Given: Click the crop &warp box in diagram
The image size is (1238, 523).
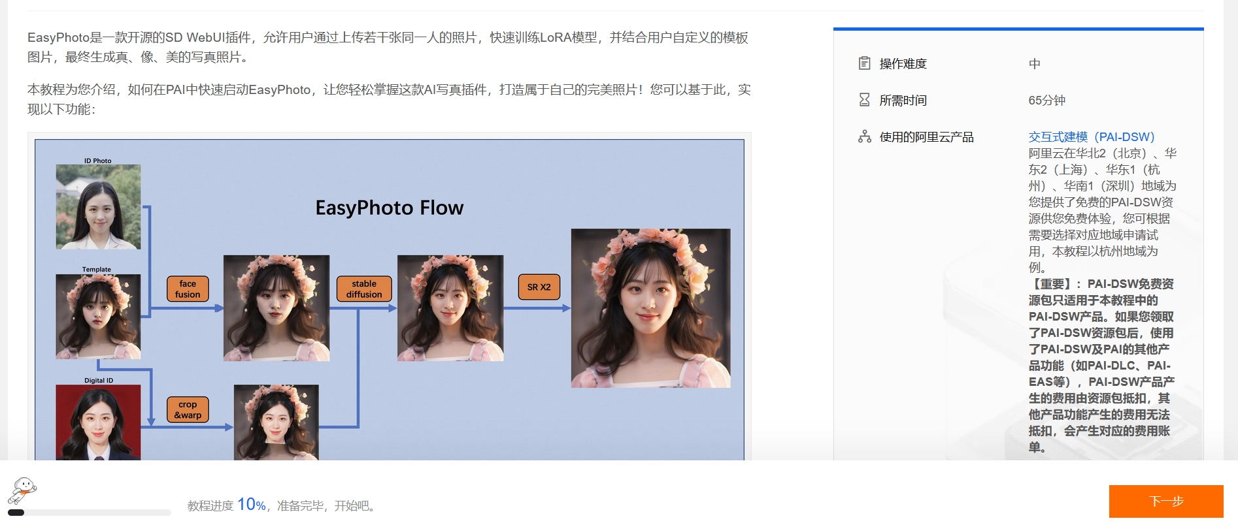Looking at the screenshot, I should (x=188, y=410).
